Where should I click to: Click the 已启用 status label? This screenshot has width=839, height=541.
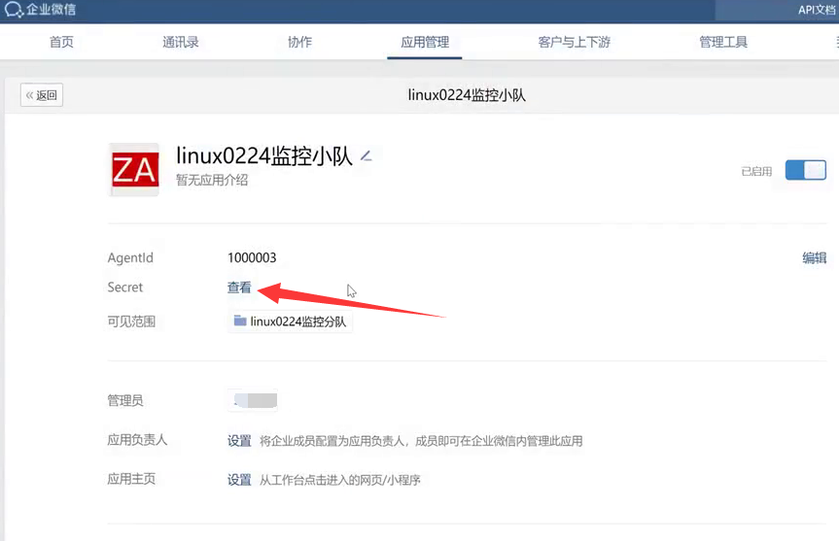756,171
